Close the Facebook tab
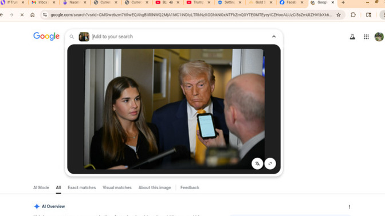 (302, 2)
